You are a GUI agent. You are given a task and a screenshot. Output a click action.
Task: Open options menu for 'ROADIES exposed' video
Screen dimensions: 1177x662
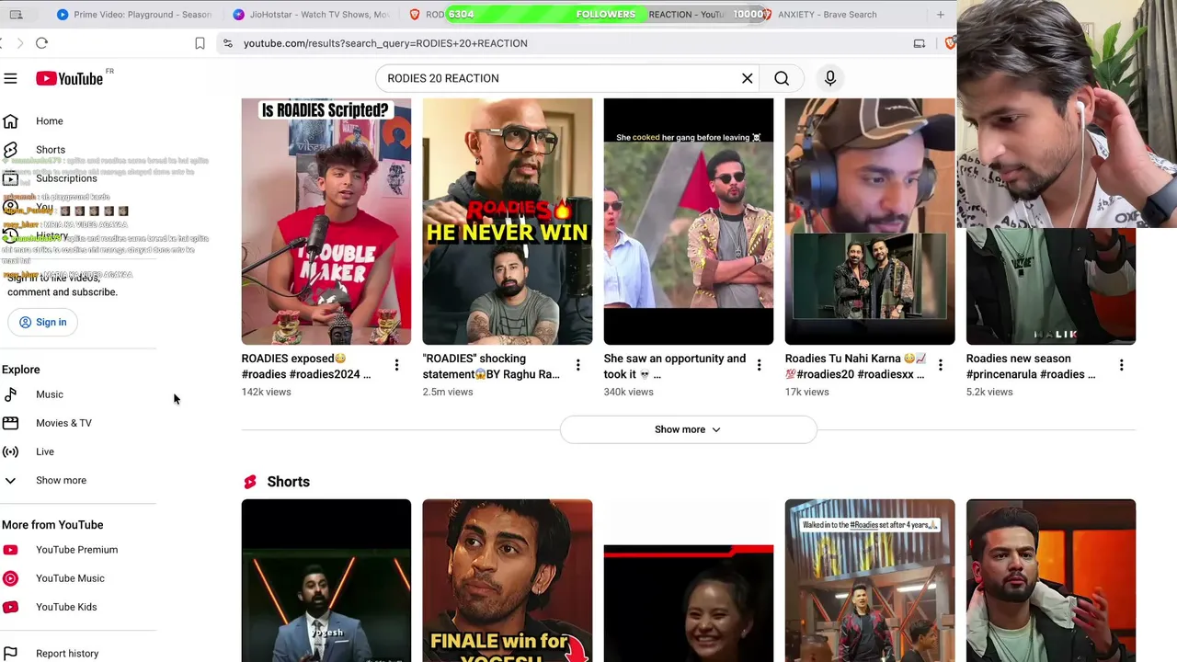[x=396, y=365]
